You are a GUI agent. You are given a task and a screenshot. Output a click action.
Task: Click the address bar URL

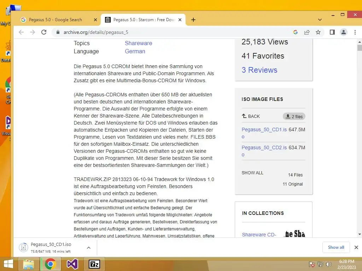[96, 32]
